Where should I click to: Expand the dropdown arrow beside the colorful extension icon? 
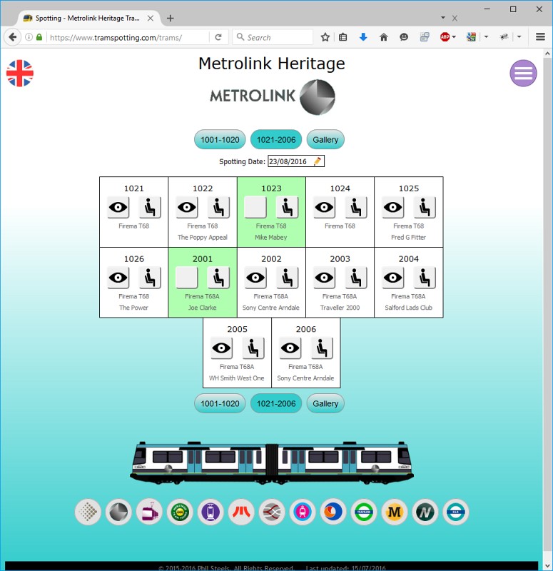[486, 37]
